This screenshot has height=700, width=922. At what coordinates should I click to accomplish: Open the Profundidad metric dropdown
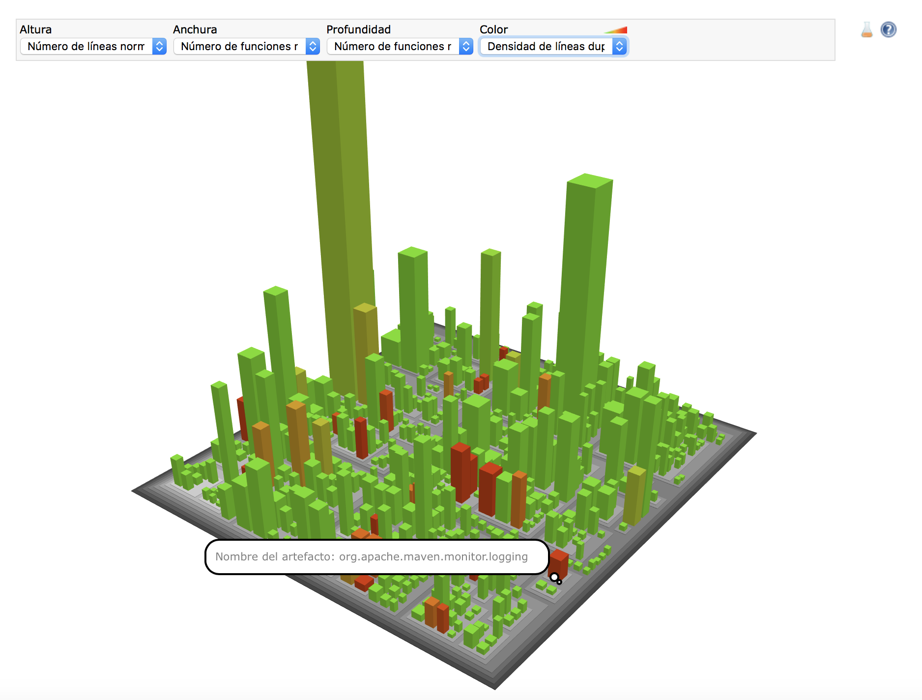click(x=400, y=47)
